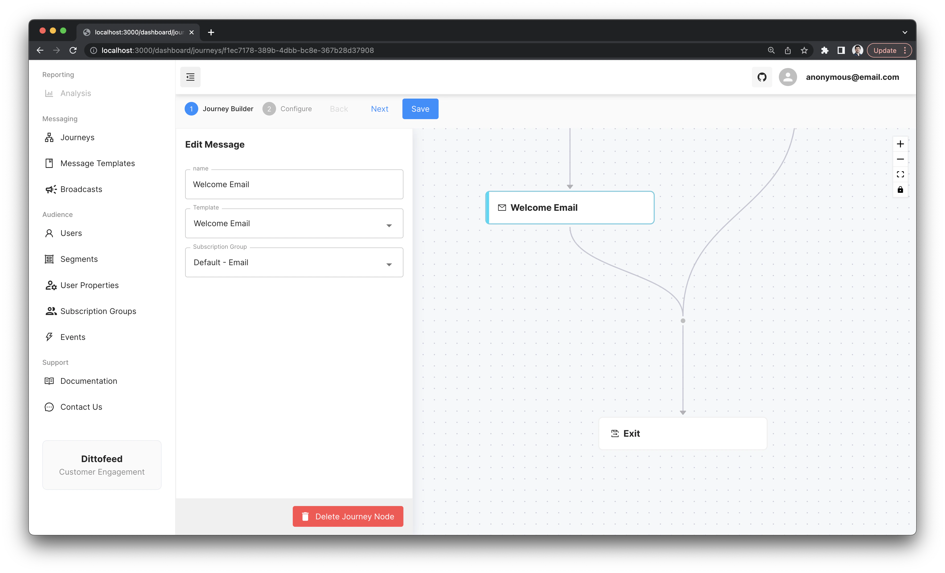Open the Template dropdown showing Welcome Email
Viewport: 945px width, 573px height.
pos(389,225)
